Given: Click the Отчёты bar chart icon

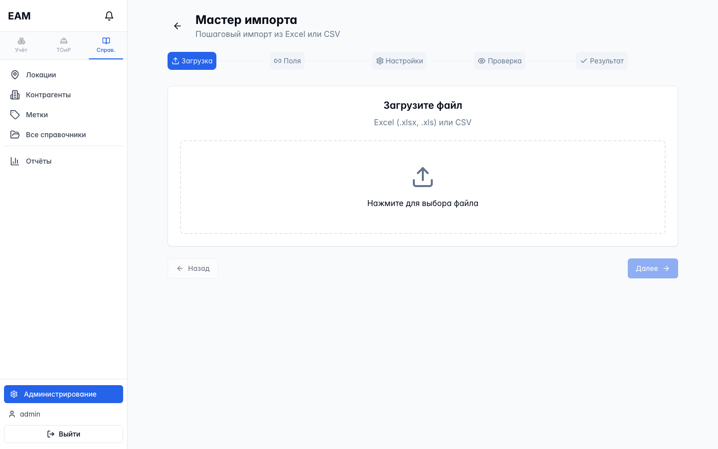Looking at the screenshot, I should [x=15, y=161].
